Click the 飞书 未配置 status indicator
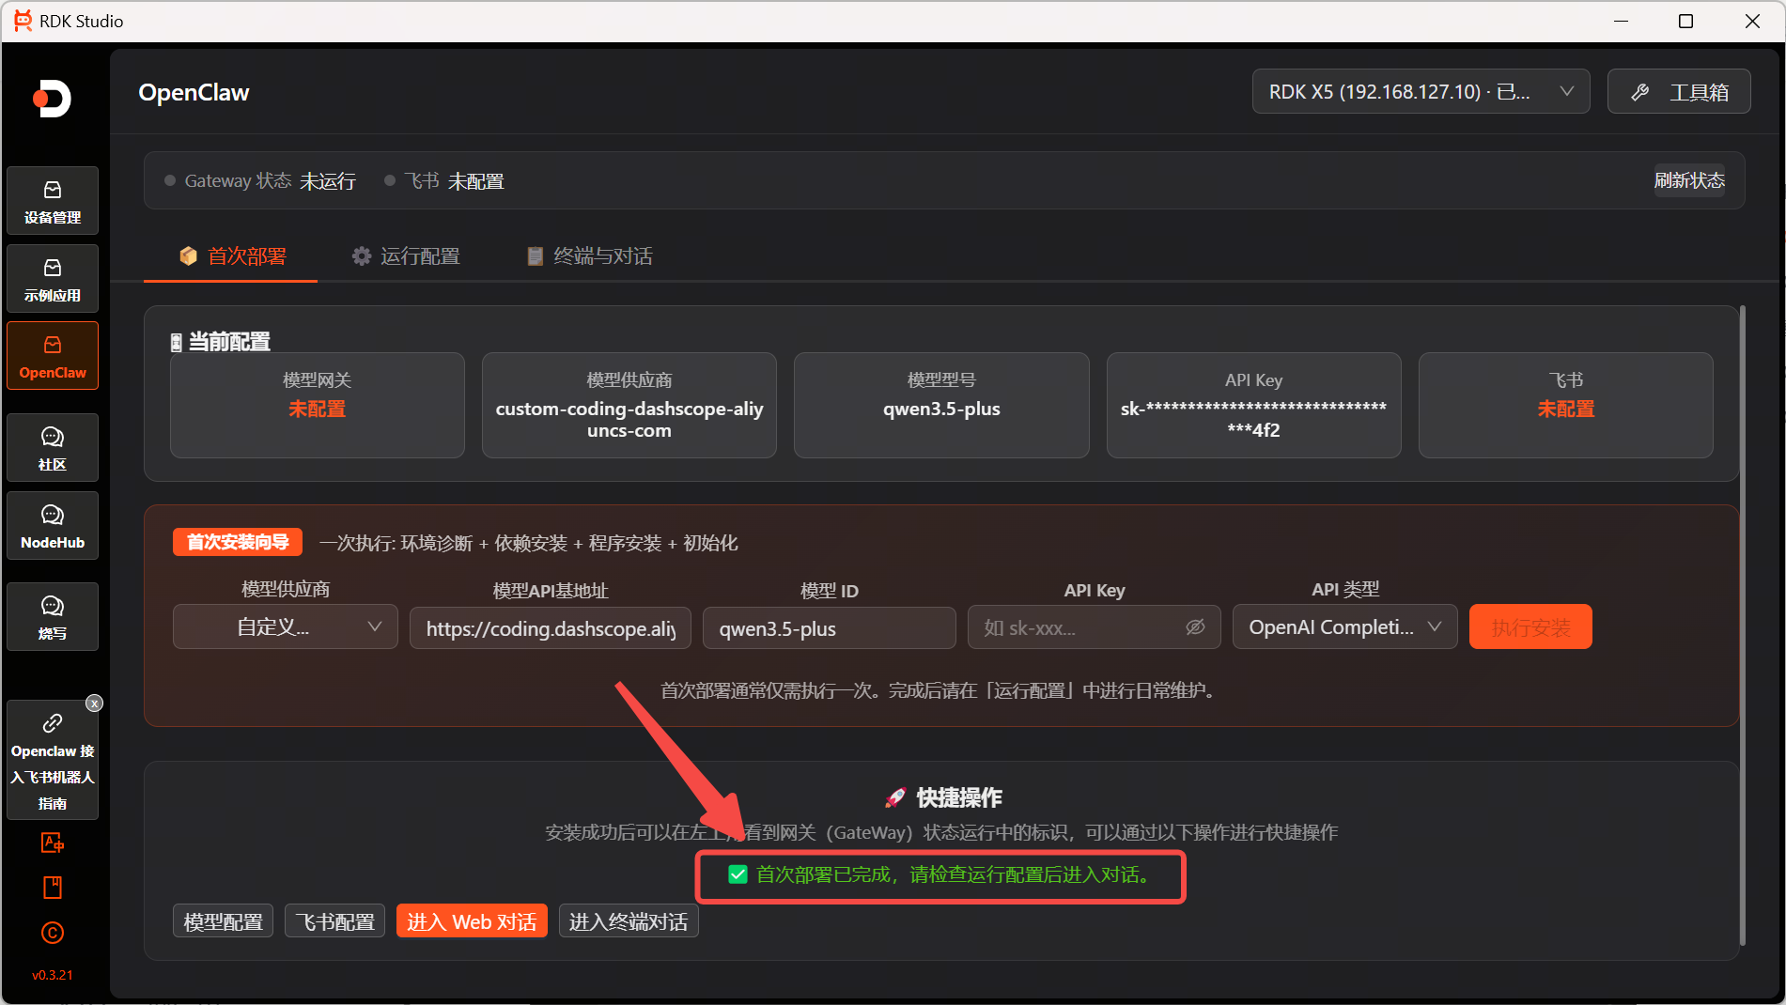This screenshot has width=1786, height=1005. (x=444, y=180)
